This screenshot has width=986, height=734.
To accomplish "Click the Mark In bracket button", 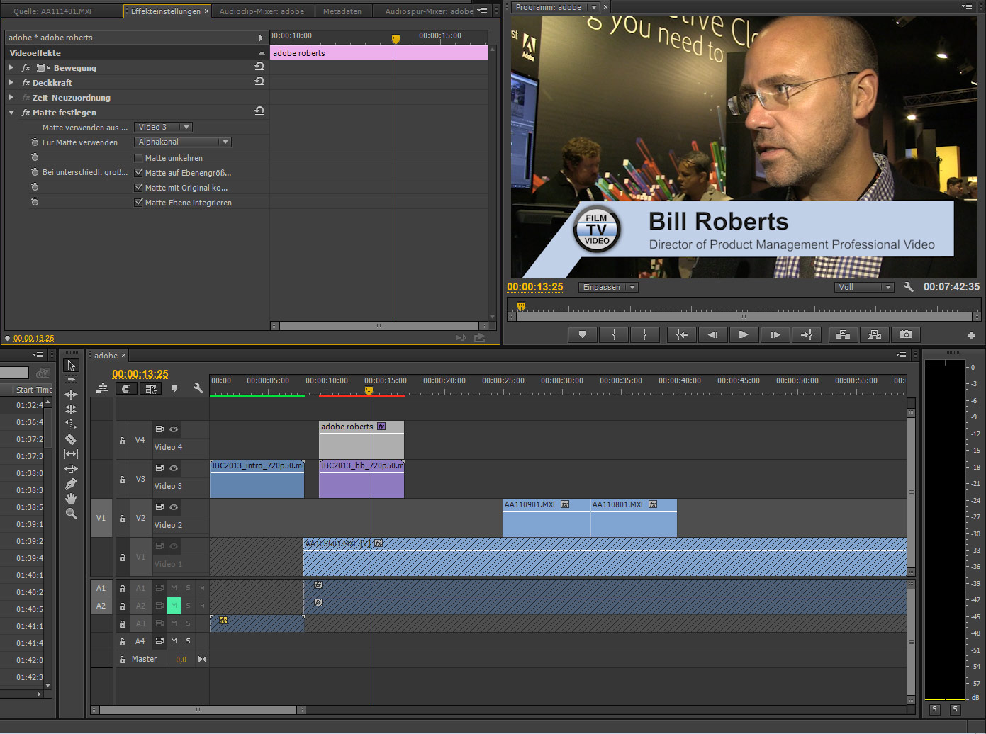I will click(614, 334).
